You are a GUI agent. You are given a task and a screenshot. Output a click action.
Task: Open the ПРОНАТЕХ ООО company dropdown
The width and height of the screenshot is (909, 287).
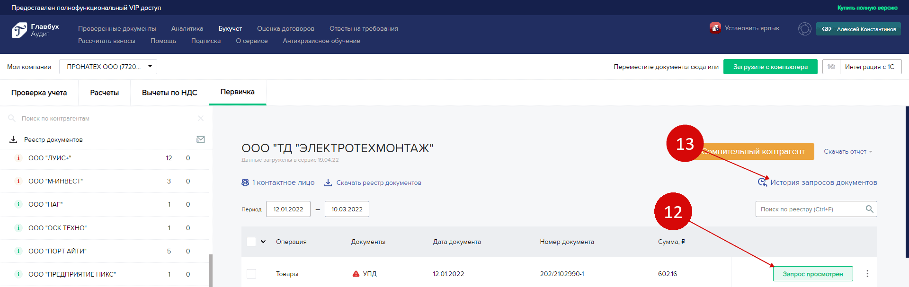(108, 67)
